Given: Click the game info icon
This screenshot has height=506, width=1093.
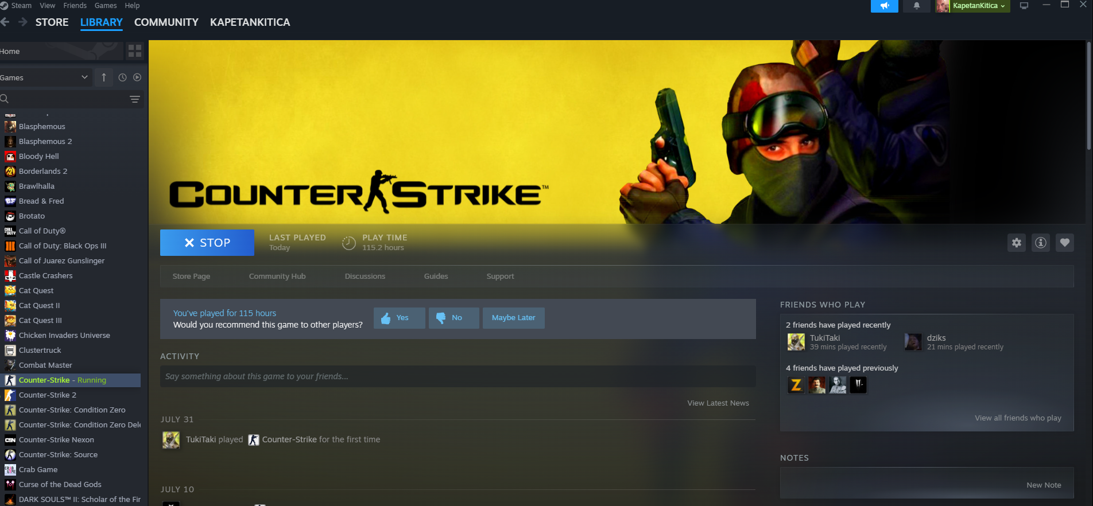Looking at the screenshot, I should coord(1041,243).
